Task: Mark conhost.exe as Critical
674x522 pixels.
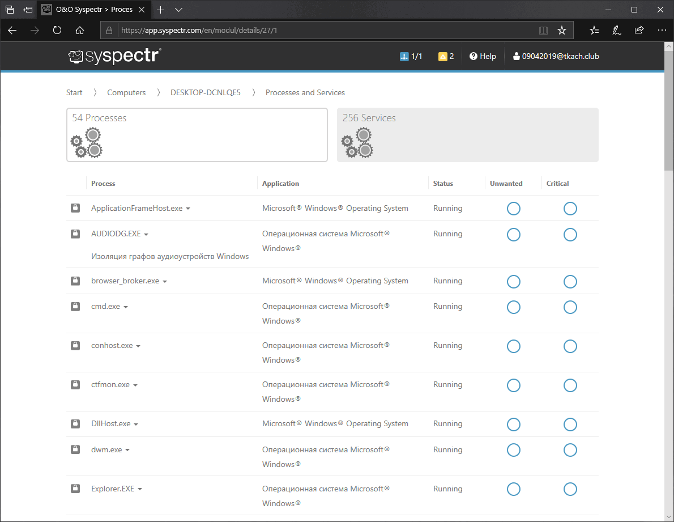Action: pos(570,346)
